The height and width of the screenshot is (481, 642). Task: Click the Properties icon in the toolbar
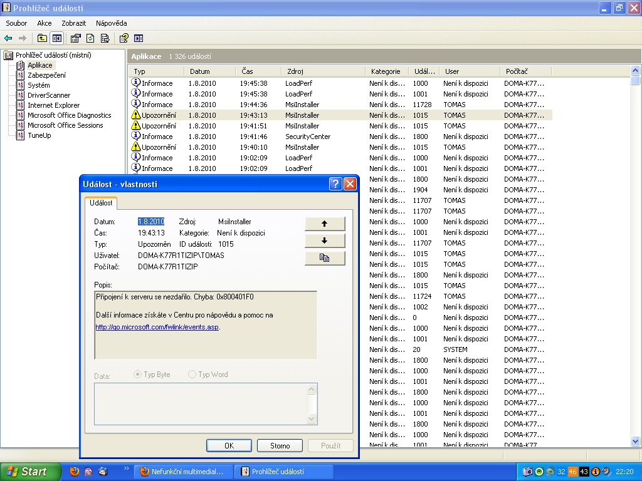click(x=76, y=38)
